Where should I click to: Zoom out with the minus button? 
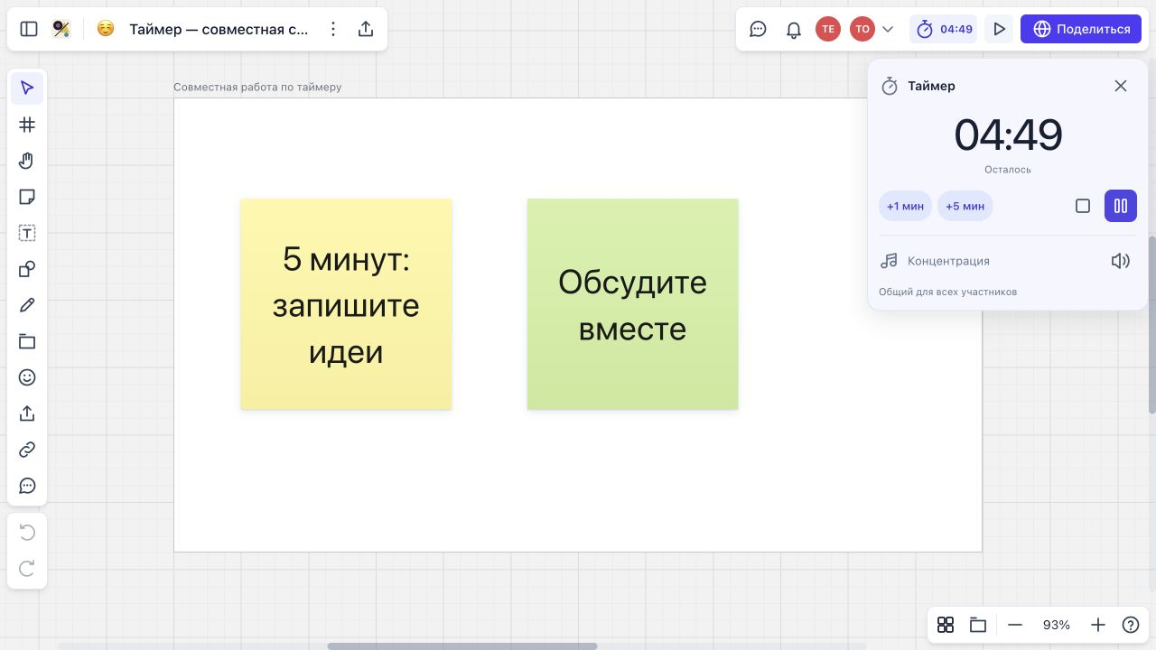pyautogui.click(x=1015, y=625)
